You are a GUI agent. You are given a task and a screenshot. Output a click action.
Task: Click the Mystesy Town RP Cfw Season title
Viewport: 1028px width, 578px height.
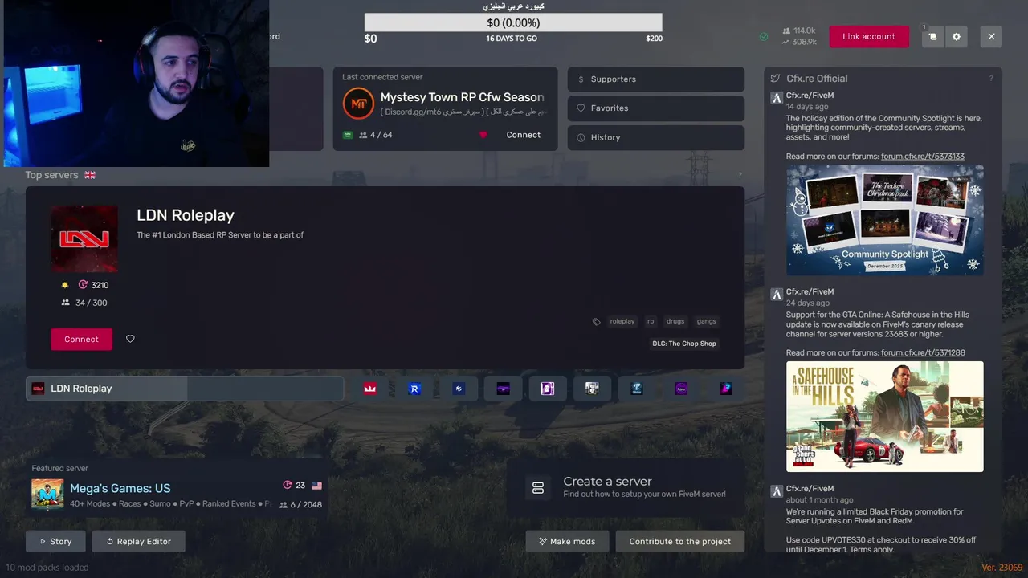pyautogui.click(x=462, y=97)
